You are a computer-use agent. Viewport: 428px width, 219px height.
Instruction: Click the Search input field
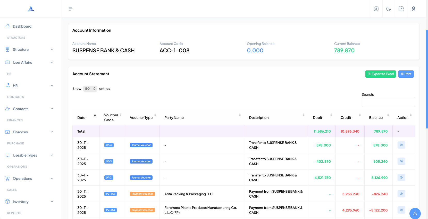pos(388,102)
